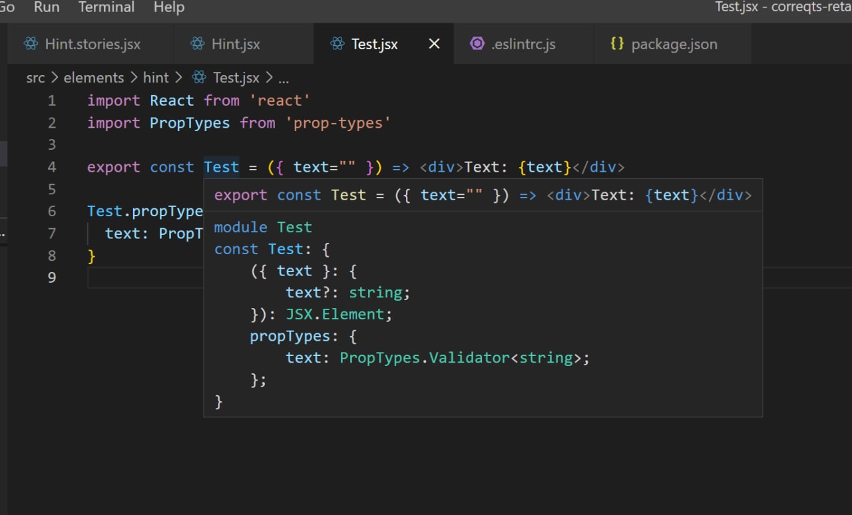Click line number 9 in the gutter
Viewport: 852px width, 515px height.
click(52, 277)
